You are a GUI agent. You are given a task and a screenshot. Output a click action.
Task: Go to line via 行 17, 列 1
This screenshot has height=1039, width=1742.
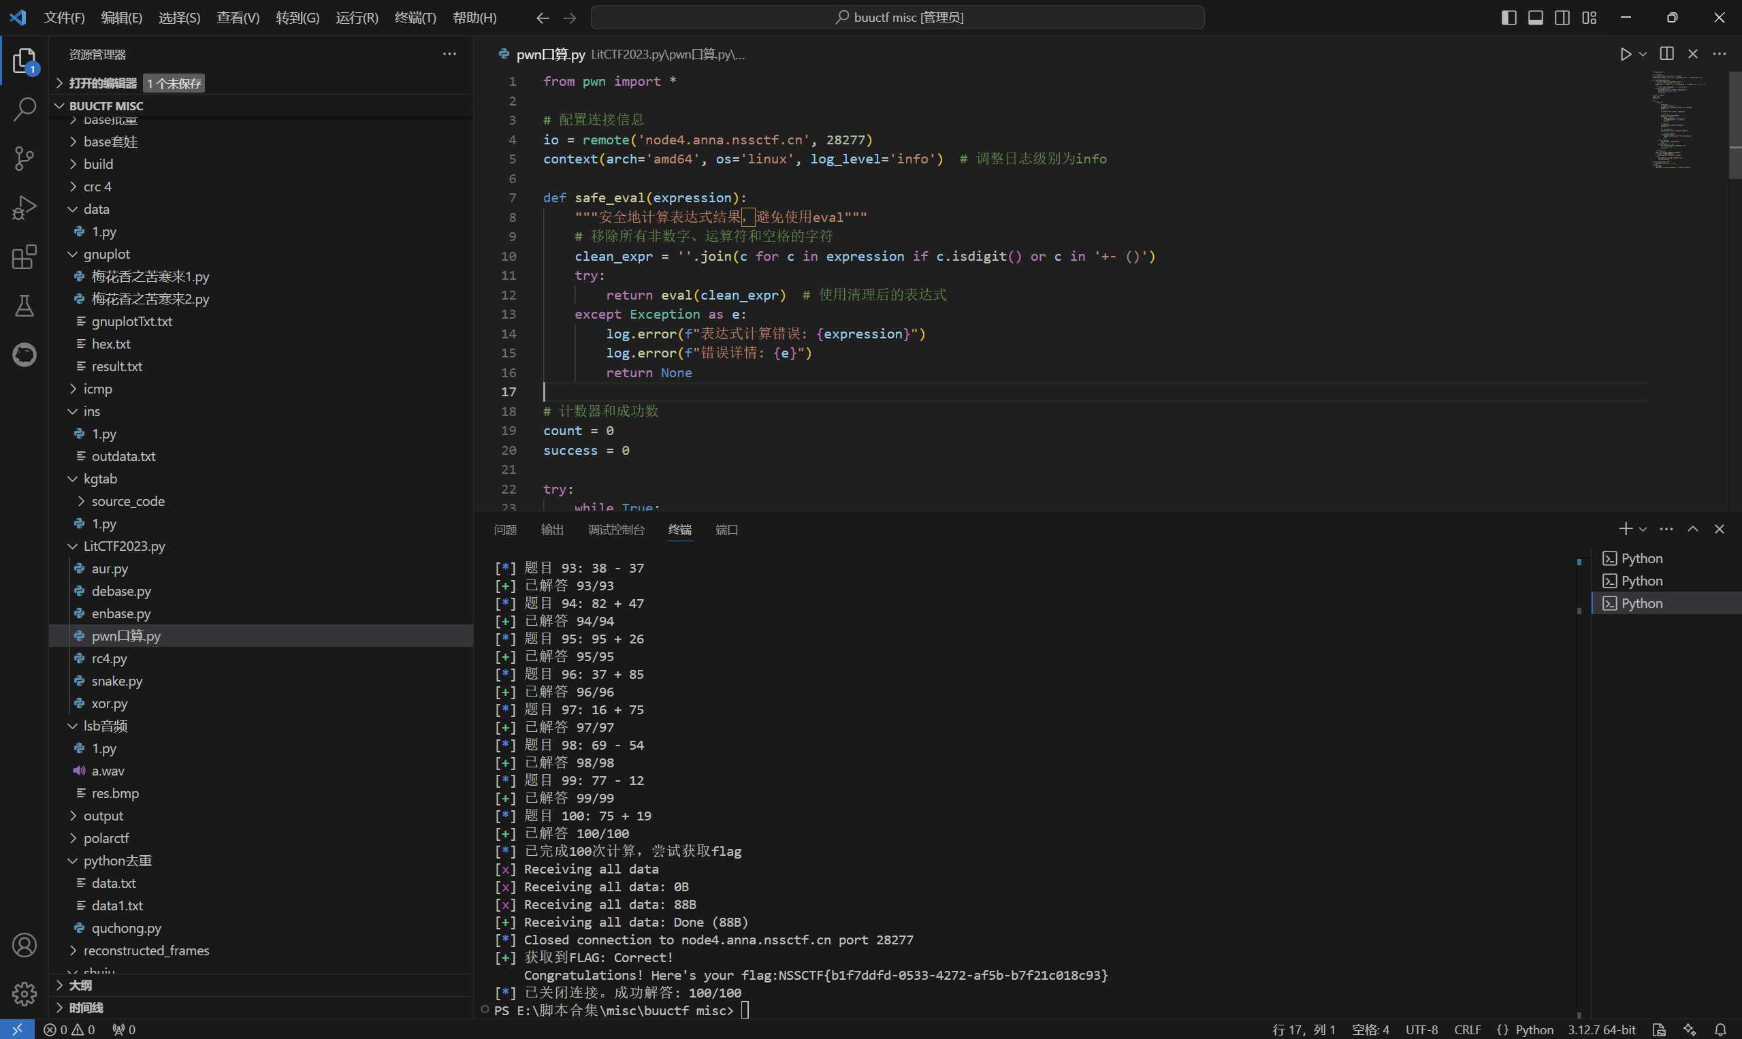pos(1304,1029)
